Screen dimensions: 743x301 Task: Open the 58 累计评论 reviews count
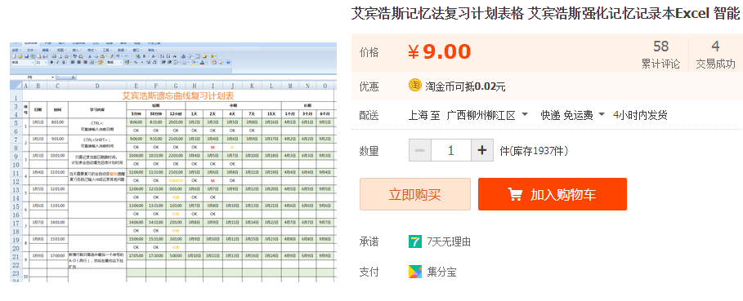click(660, 55)
